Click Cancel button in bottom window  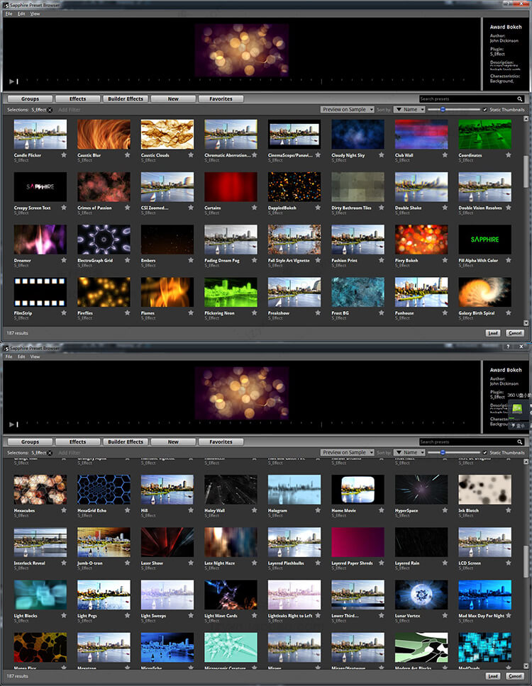coord(515,676)
